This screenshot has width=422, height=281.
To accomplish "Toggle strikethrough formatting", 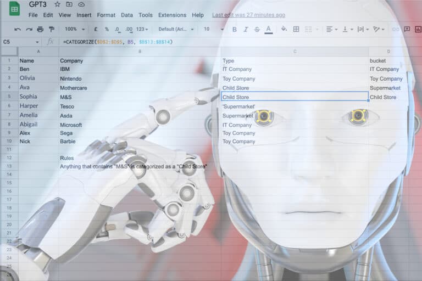I will [x=257, y=29].
